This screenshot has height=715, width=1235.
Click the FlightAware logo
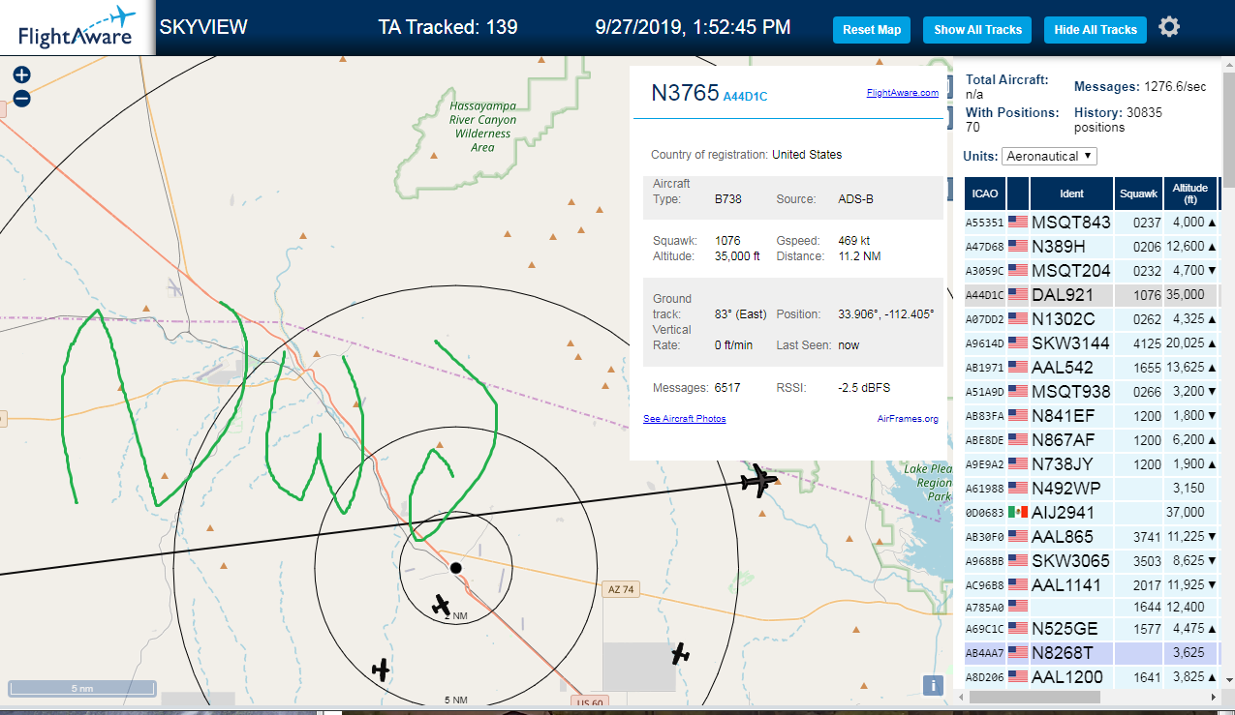[x=77, y=28]
